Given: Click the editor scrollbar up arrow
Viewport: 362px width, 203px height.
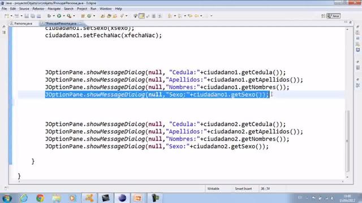Looking at the screenshot, I should point(347,29).
